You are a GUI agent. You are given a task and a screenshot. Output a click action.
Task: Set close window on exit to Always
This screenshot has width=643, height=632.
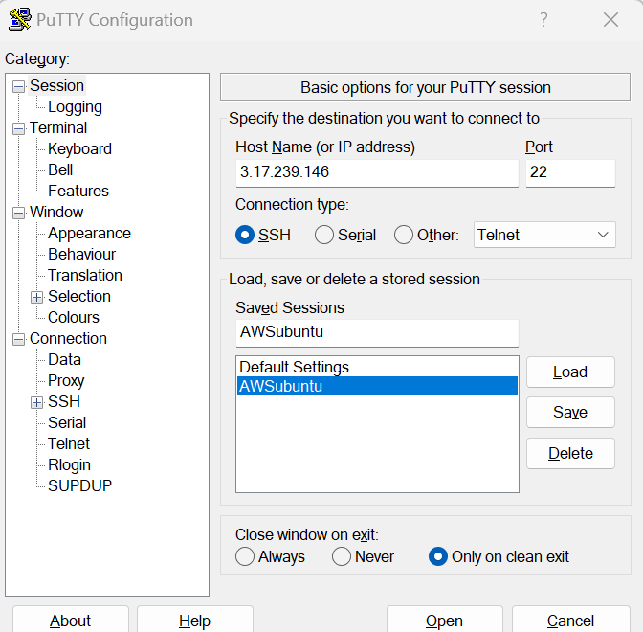coord(245,556)
